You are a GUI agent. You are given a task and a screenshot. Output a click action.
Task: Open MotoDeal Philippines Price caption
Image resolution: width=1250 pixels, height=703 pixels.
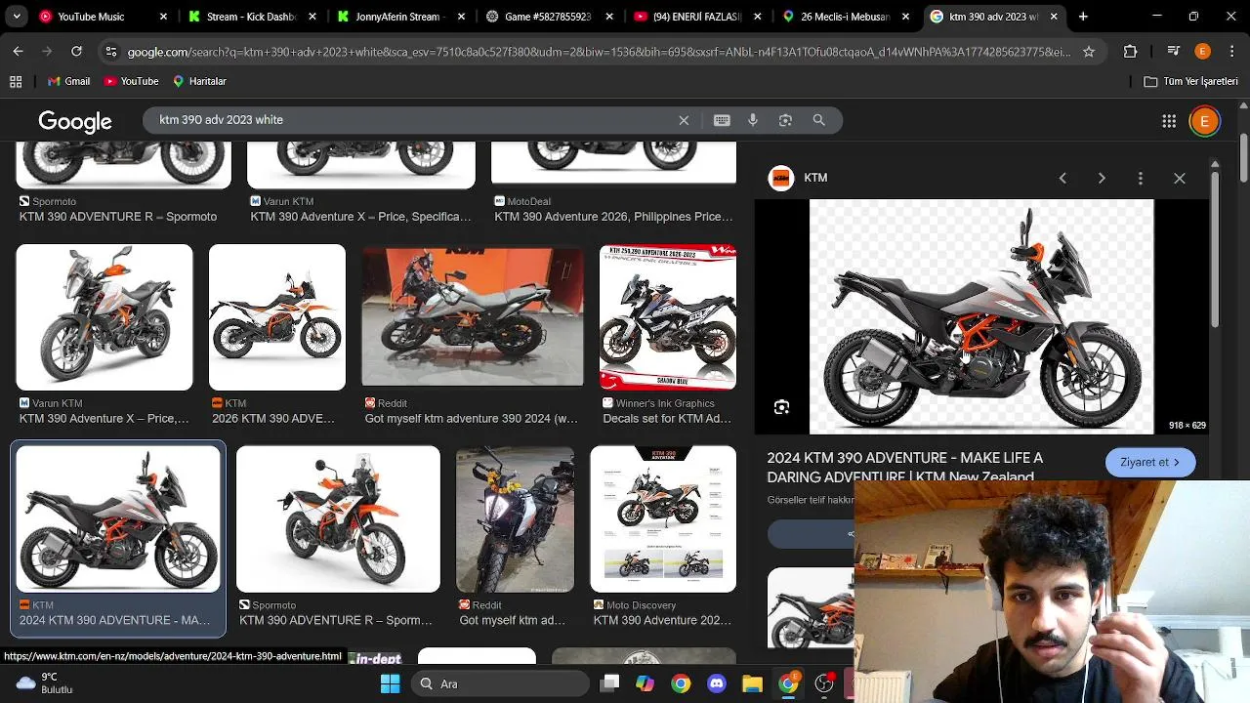pyautogui.click(x=613, y=217)
